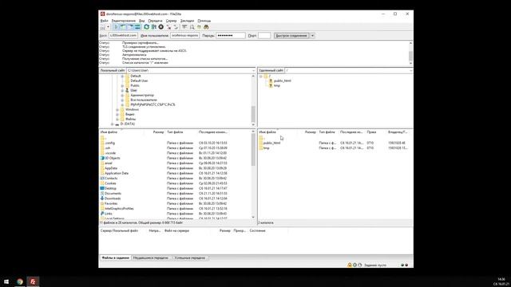Switch to the Файлы в задании tab
The image size is (511, 287).
[x=115, y=258]
